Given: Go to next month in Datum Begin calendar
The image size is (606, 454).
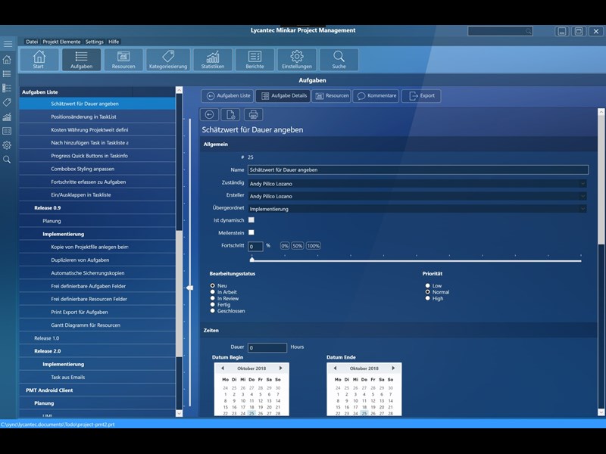Looking at the screenshot, I should coord(280,368).
